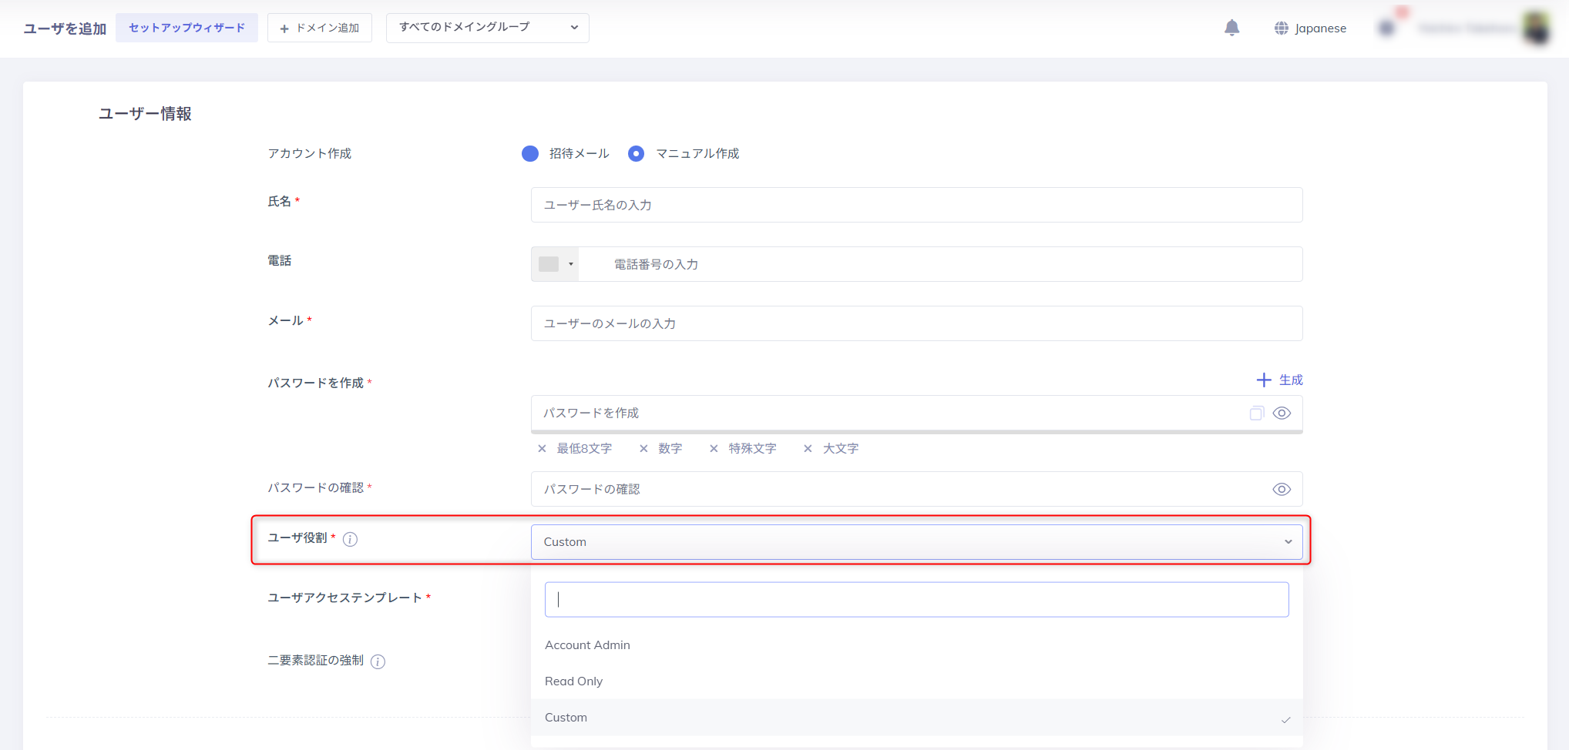The height and width of the screenshot is (750, 1569).
Task: Click the info icon beside 二要素認証の強制
Action: point(378,661)
